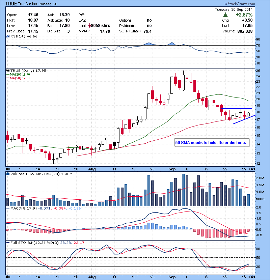Image resolution: width=270 pixels, height=280 pixels.
Task: Click the VWAP value 17.79
Action: [105, 31]
